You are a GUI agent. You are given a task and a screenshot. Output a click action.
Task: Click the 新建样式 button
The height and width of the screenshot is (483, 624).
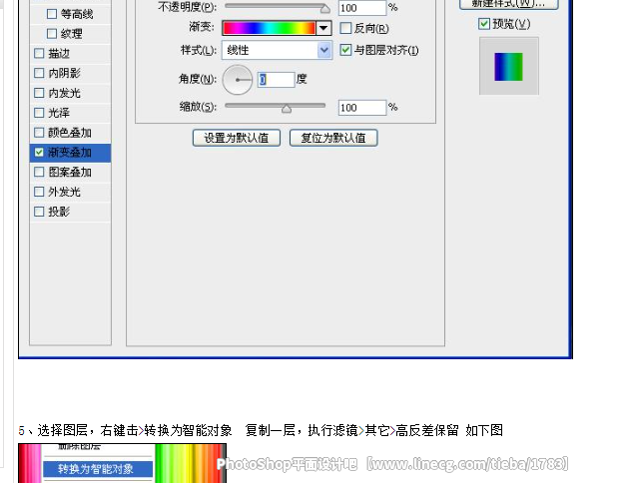pyautogui.click(x=509, y=4)
